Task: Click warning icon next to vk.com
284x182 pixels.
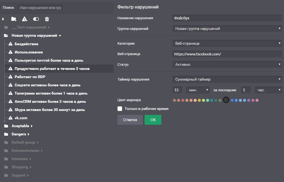Action: click(10, 118)
